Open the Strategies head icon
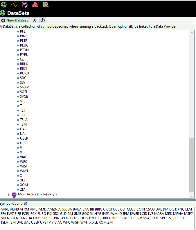Viewport: 196px width, 230px height. point(25,5)
